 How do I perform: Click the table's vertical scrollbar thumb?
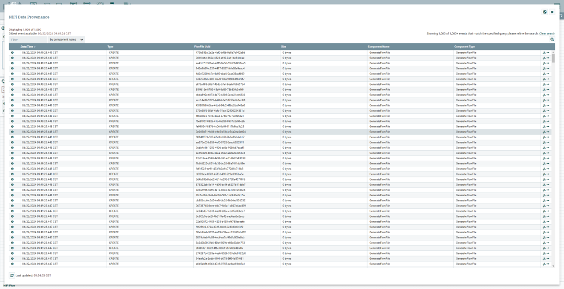(x=553, y=58)
